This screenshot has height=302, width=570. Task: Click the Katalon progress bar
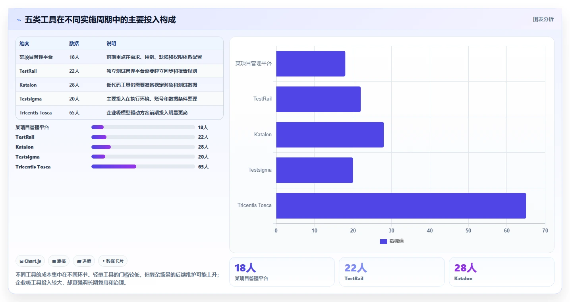tap(143, 147)
